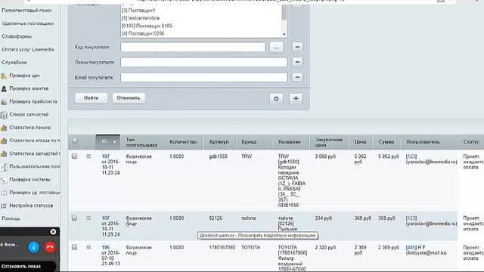Sort by Количество column header
The width and height of the screenshot is (484, 272).
[x=183, y=142]
